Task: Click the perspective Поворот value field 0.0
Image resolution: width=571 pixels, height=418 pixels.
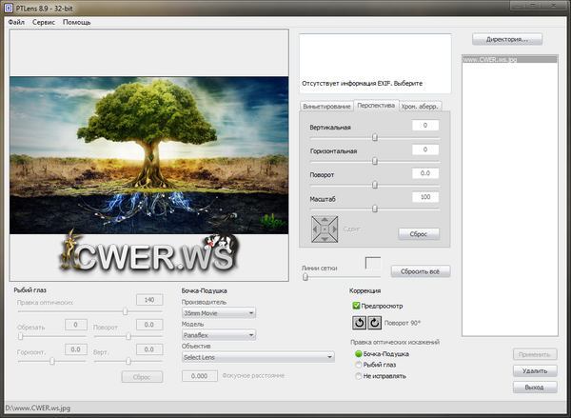Action: click(425, 173)
